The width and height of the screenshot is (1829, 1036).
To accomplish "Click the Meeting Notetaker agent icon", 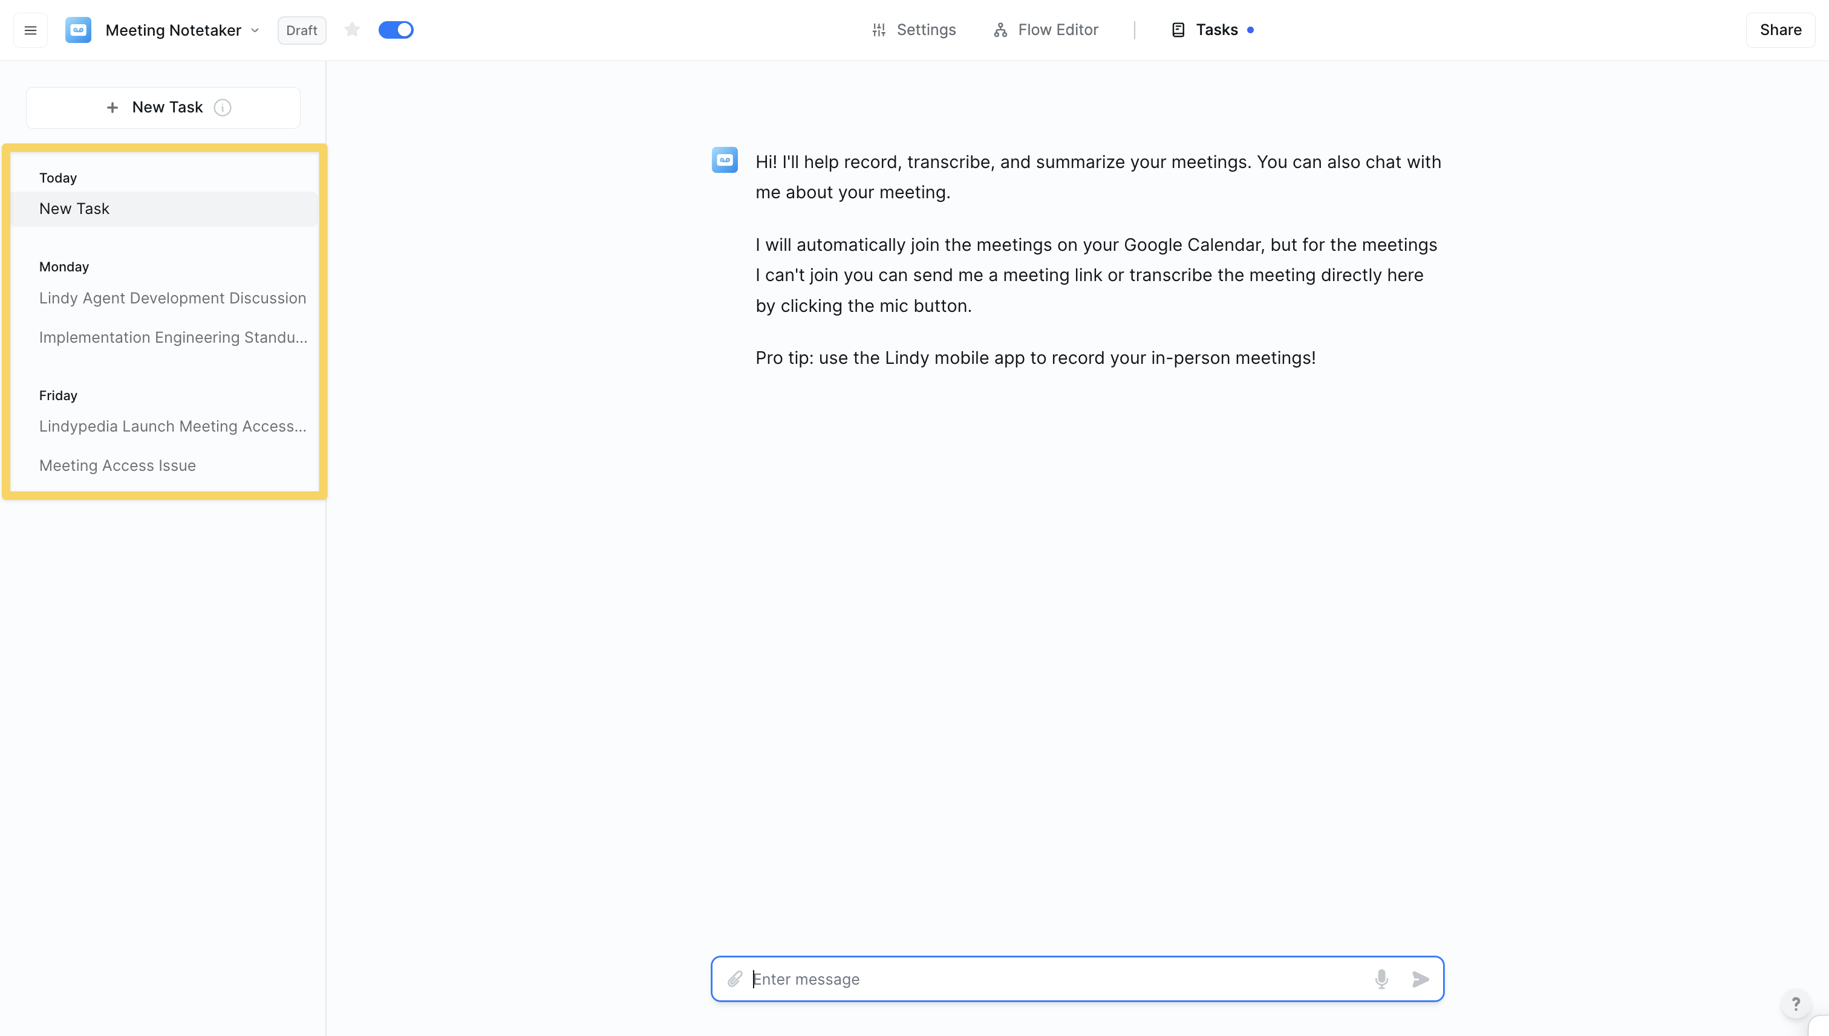I will coord(78,30).
